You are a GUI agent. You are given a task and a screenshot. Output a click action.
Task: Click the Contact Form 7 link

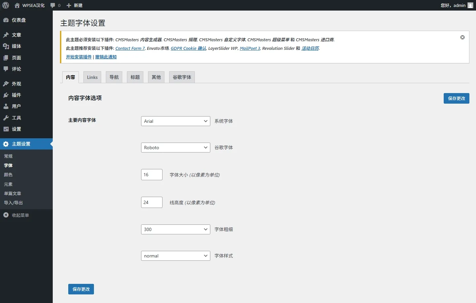[130, 48]
